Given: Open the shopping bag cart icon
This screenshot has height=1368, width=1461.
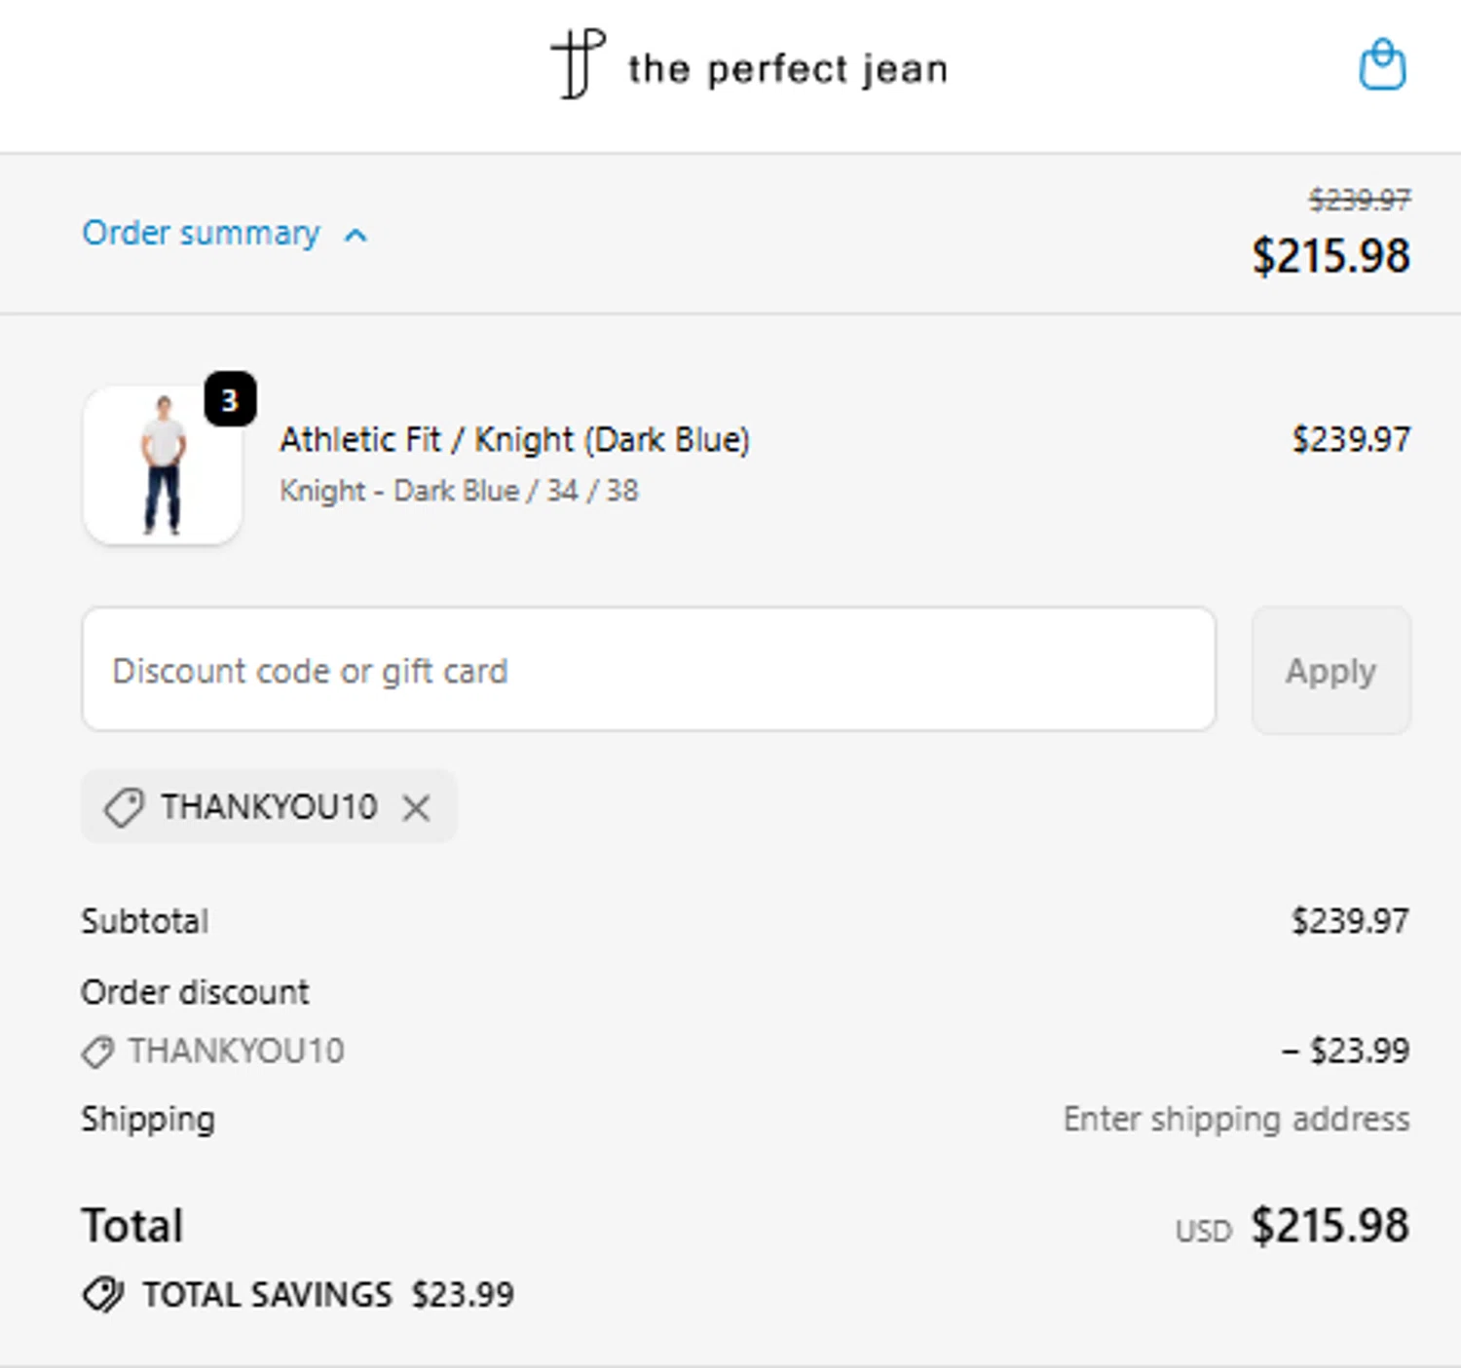Looking at the screenshot, I should pos(1381,65).
